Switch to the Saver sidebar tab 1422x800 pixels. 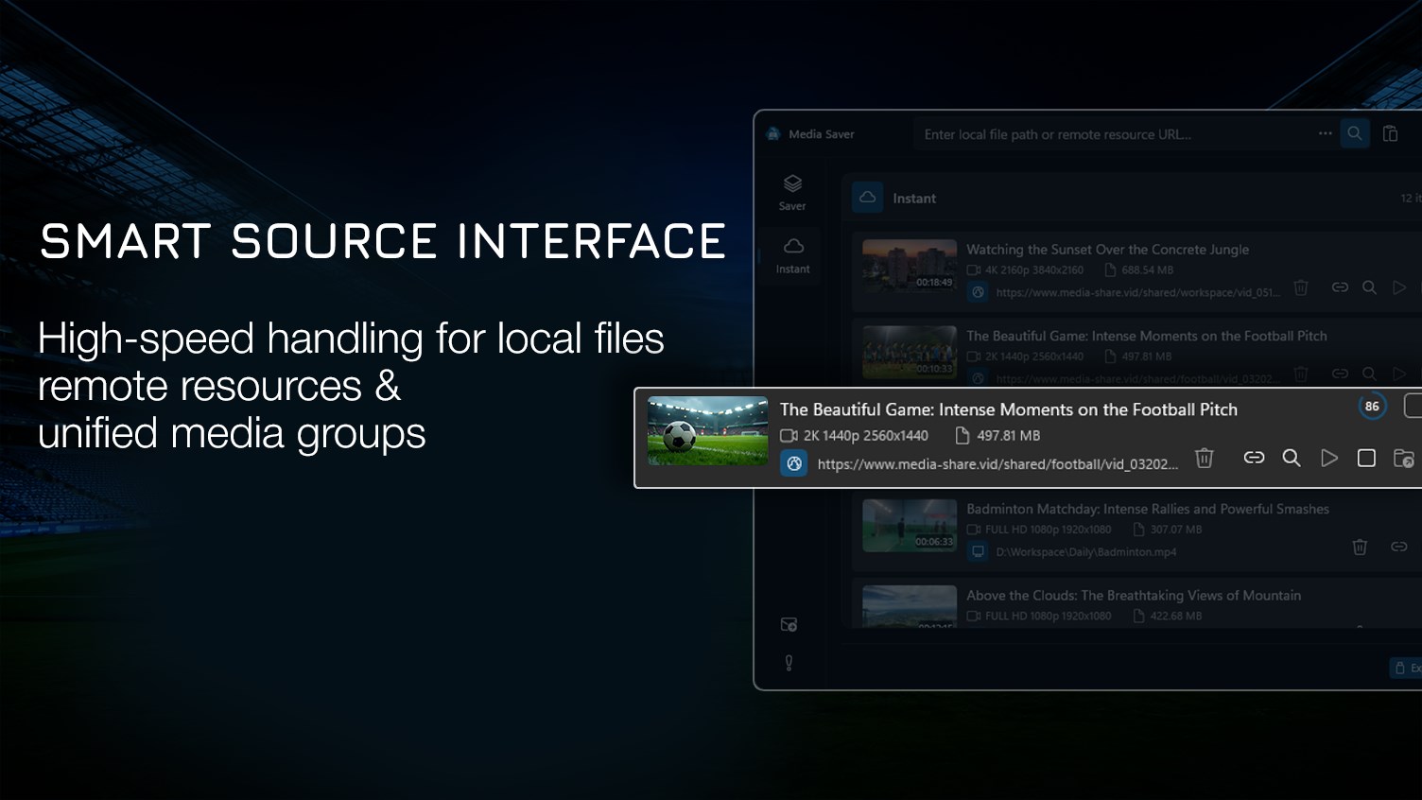792,192
